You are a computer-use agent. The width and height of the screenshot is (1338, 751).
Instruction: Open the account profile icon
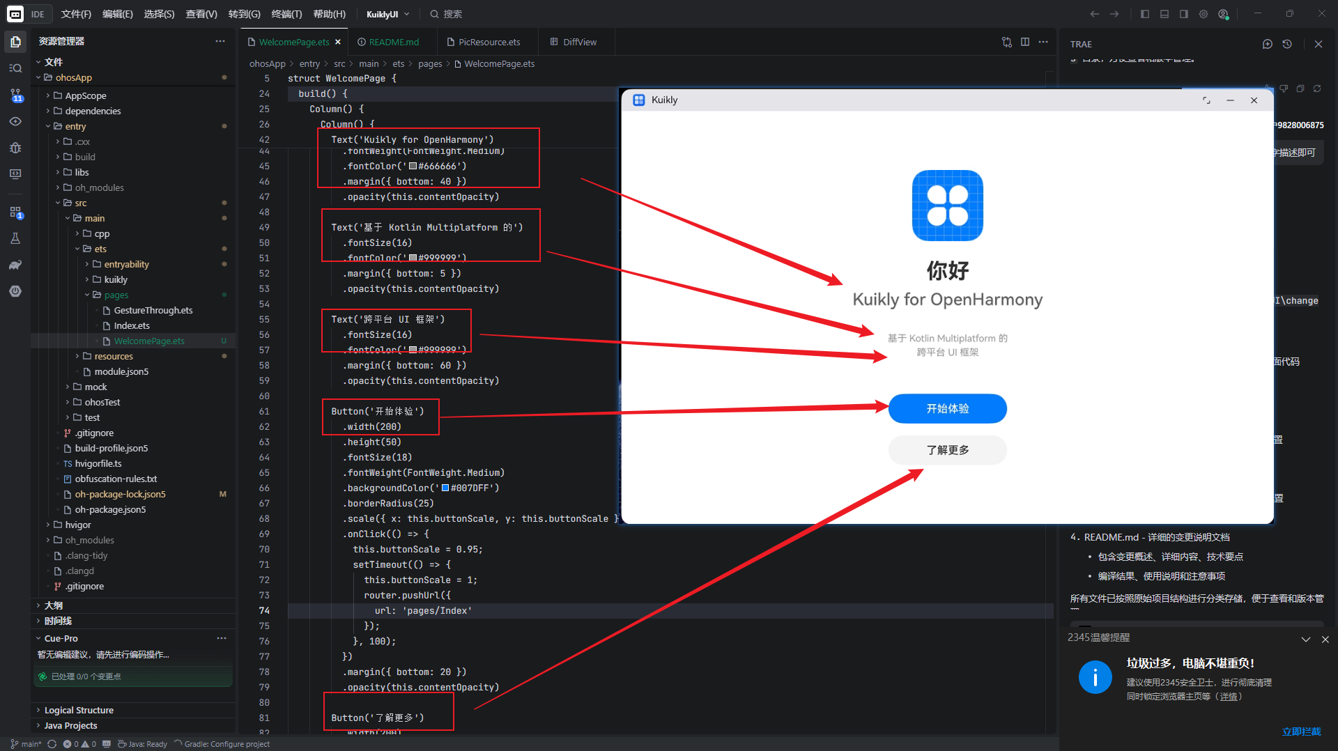click(x=1223, y=14)
